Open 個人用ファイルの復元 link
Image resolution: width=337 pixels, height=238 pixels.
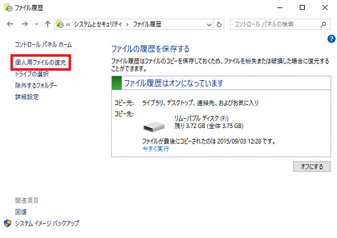(x=40, y=63)
